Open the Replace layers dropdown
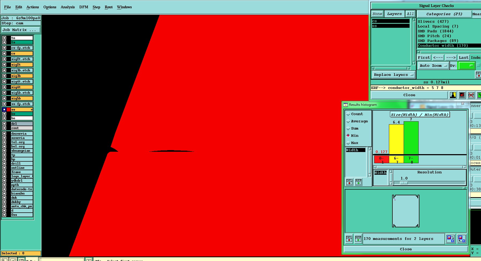Image resolution: width=481 pixels, height=261 pixels. 393,75
